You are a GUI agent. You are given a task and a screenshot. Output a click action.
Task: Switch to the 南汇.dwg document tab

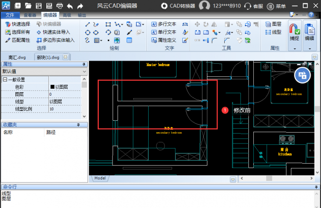(17, 57)
